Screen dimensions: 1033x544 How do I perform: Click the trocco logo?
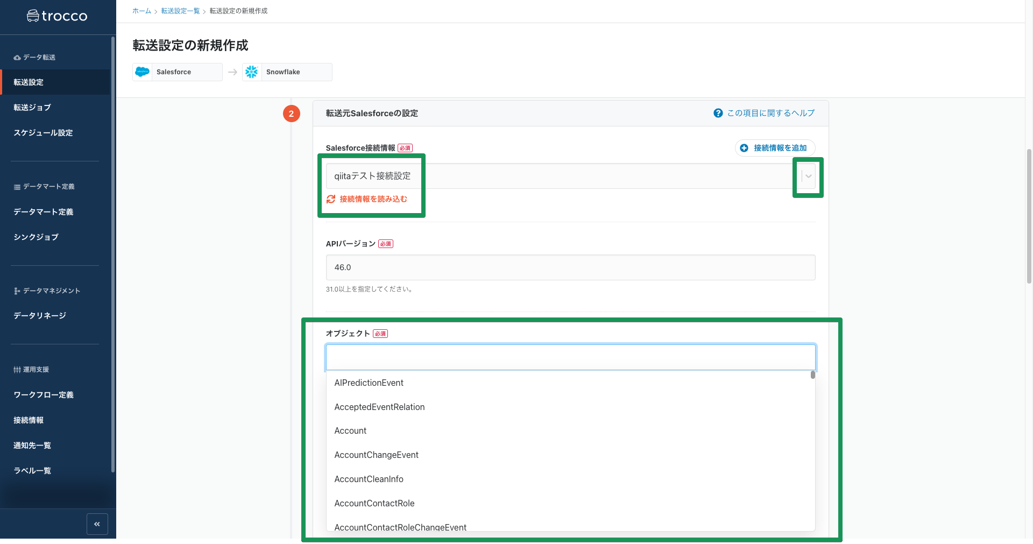click(57, 16)
